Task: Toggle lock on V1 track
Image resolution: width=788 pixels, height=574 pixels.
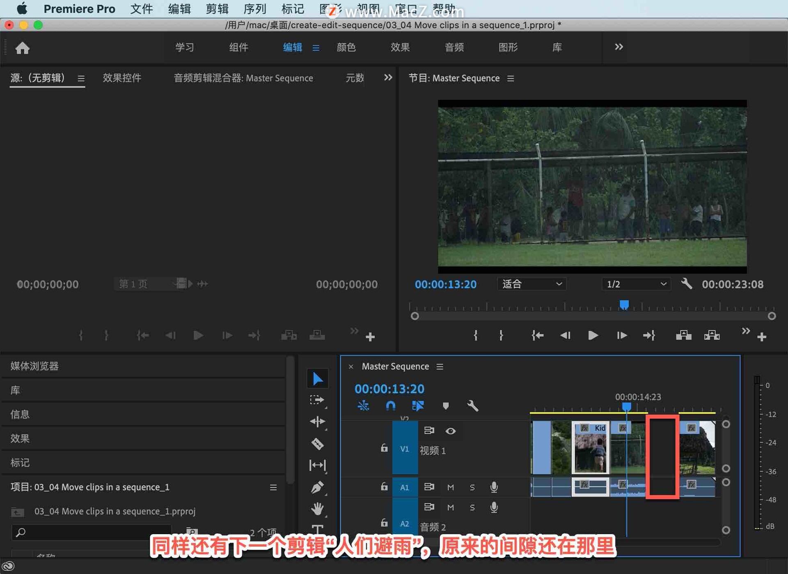Action: pos(384,447)
